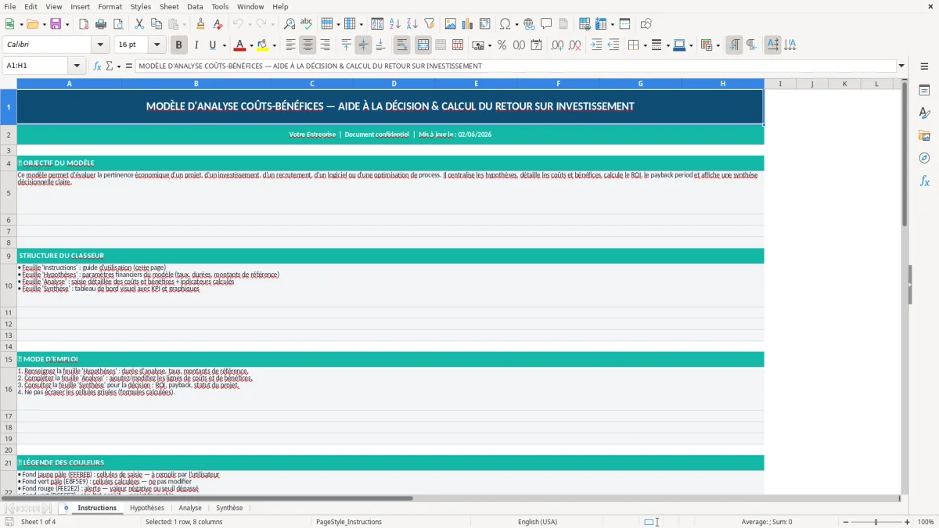Viewport: 939px width, 528px height.
Task: Insert a chart
Action: point(468,24)
